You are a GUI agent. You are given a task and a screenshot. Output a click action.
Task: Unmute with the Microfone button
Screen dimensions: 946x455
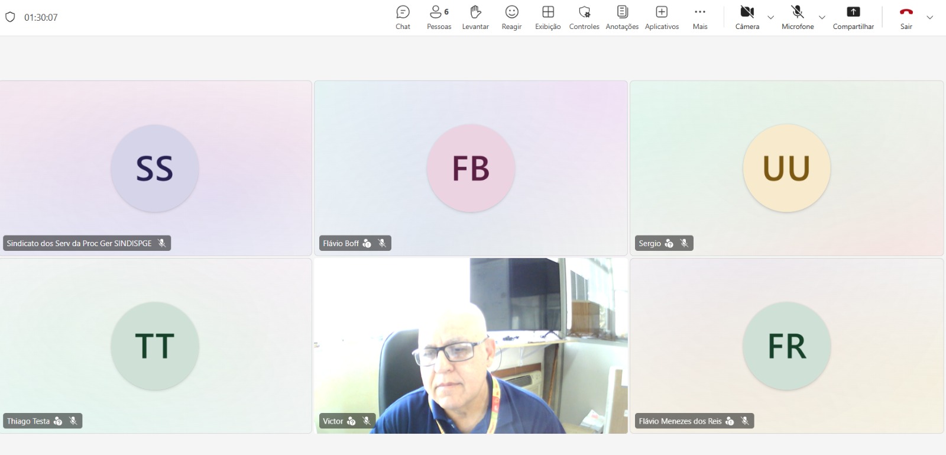[x=798, y=17]
